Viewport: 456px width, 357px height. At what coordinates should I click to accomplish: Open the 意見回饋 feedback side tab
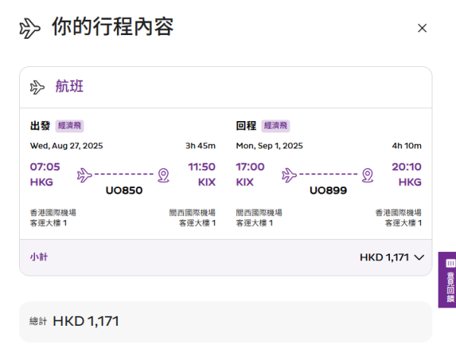pyautogui.click(x=447, y=280)
